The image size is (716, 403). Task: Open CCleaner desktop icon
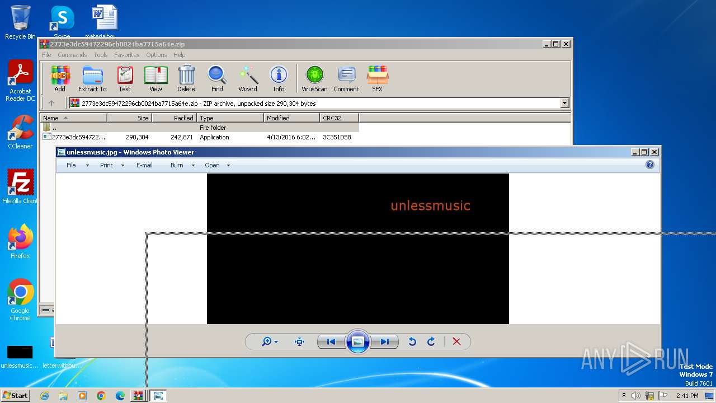pyautogui.click(x=20, y=132)
